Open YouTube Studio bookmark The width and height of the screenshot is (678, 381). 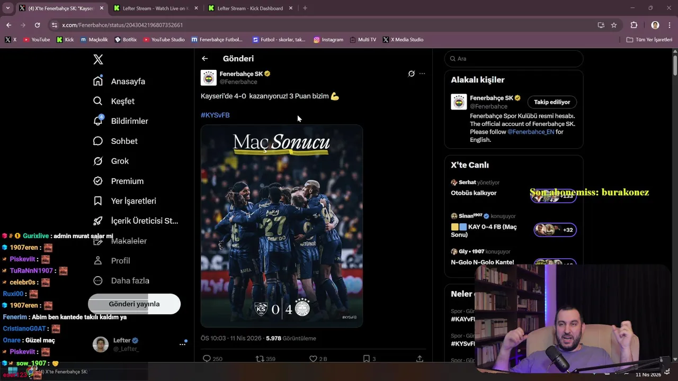point(164,40)
